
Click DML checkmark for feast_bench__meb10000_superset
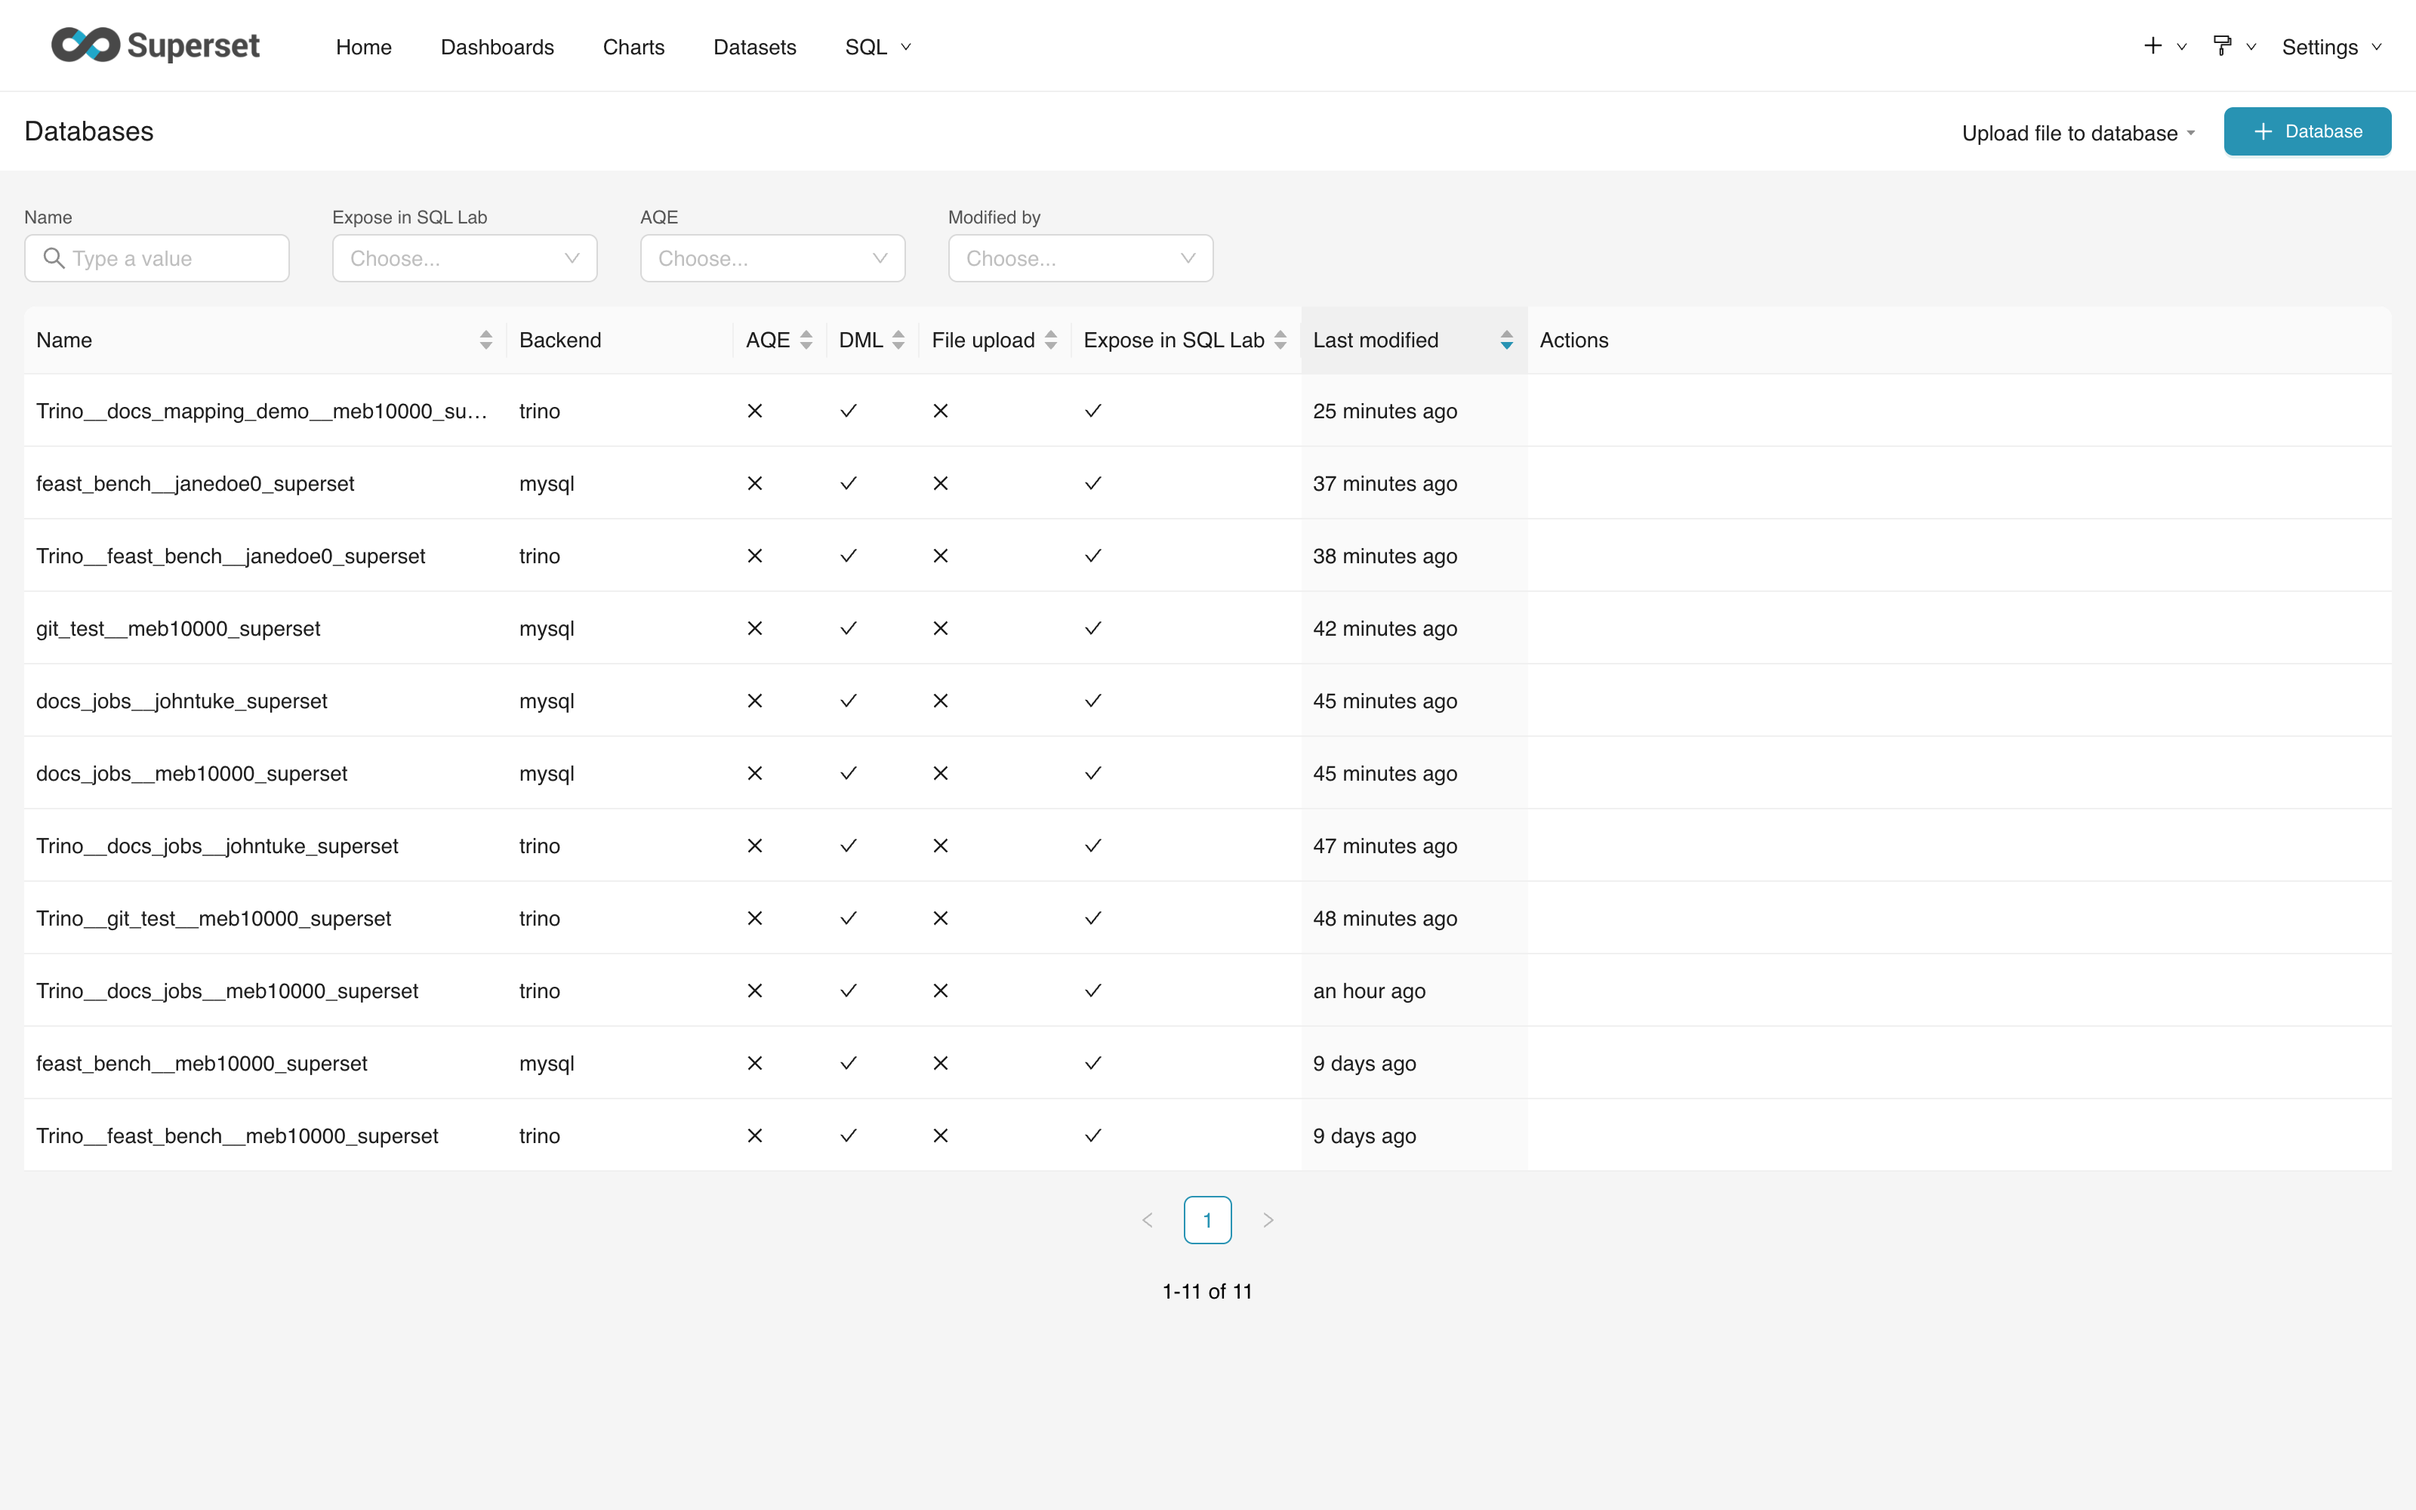848,1064
